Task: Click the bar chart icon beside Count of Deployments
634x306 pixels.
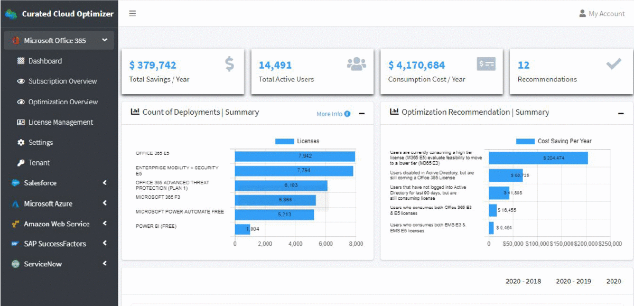Action: [x=135, y=112]
